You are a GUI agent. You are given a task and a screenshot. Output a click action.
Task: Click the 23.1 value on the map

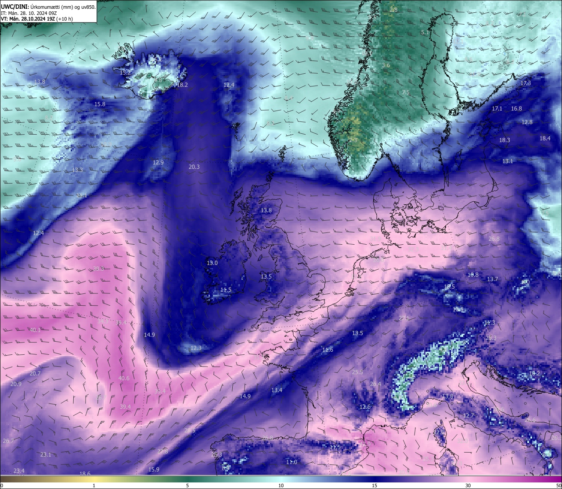pos(46,454)
